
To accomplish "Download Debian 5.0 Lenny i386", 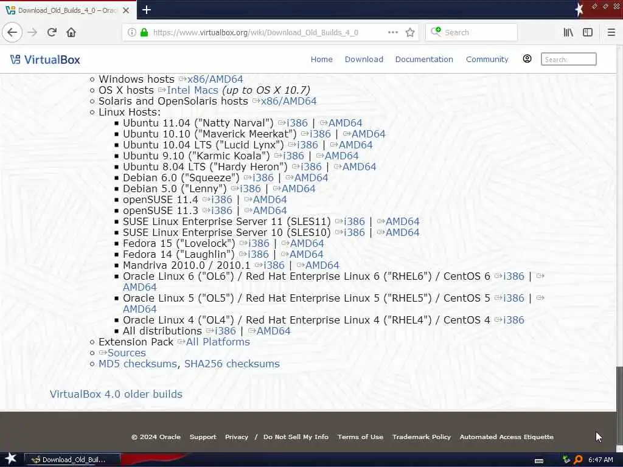I will coord(250,189).
